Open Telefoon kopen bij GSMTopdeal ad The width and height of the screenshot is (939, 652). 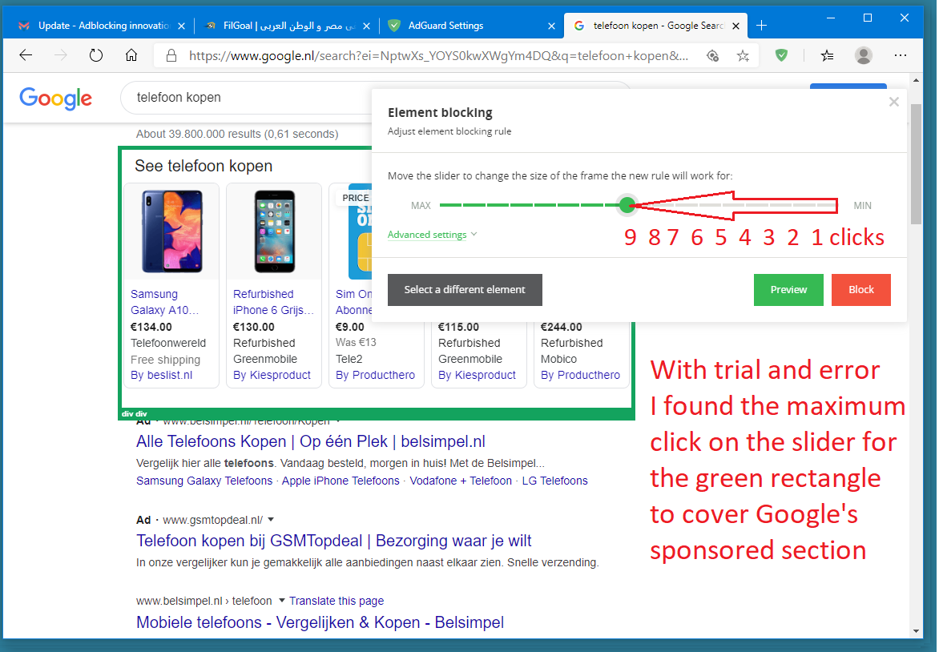[x=334, y=541]
